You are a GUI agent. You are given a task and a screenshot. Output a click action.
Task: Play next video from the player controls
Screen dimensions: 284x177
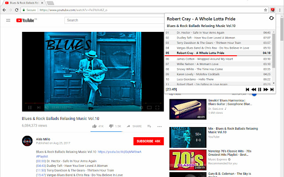tap(39, 108)
